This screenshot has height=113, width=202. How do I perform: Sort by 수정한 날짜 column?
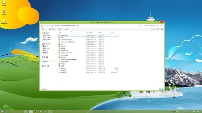tap(89, 32)
